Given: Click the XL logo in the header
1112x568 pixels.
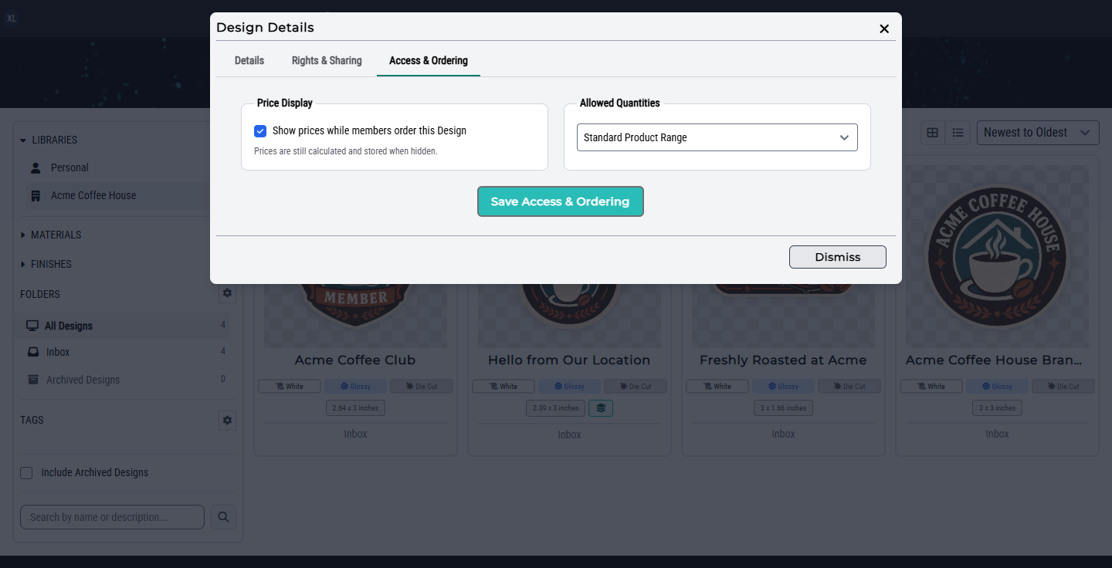Looking at the screenshot, I should pyautogui.click(x=12, y=18).
